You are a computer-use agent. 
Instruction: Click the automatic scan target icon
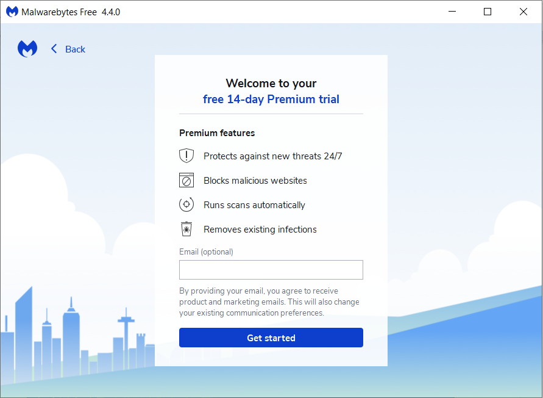186,204
